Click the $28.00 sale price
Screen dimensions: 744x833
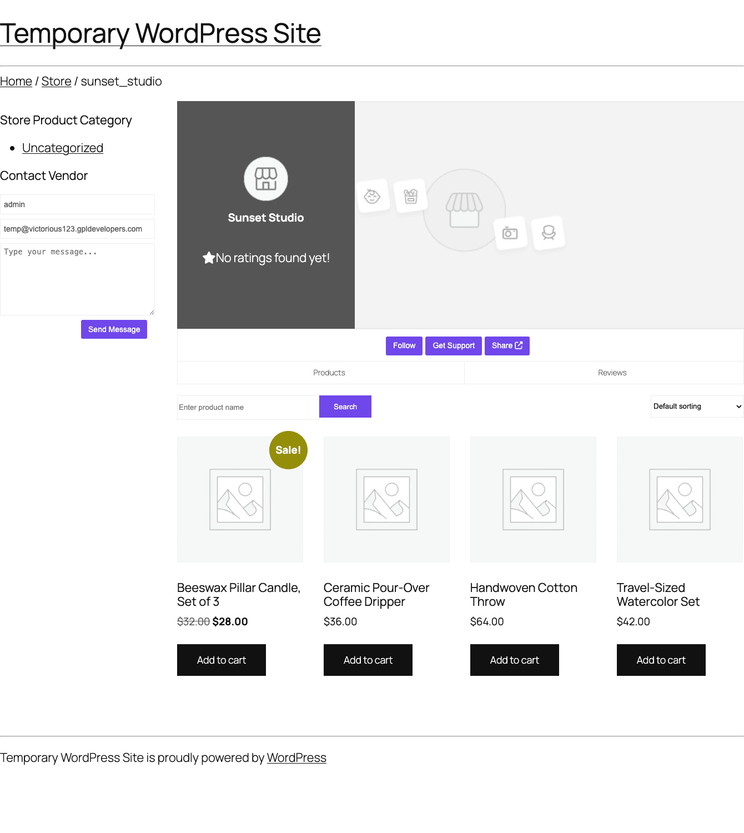(x=230, y=621)
